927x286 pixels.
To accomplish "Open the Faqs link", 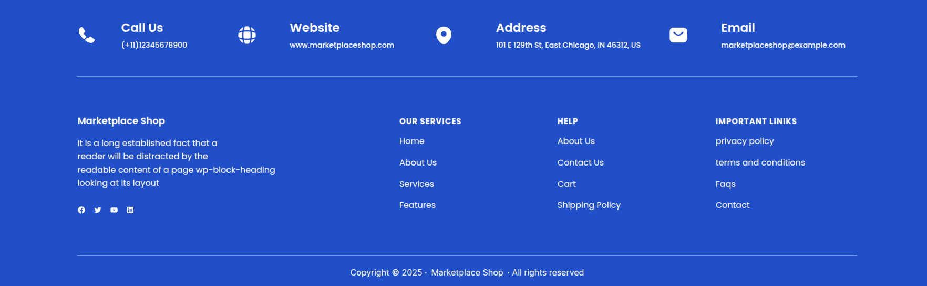I will coord(725,184).
